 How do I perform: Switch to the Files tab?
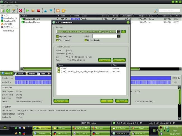click(x=41, y=74)
